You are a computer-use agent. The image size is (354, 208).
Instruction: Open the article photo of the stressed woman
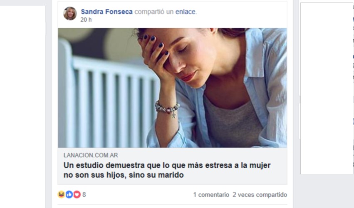172,88
